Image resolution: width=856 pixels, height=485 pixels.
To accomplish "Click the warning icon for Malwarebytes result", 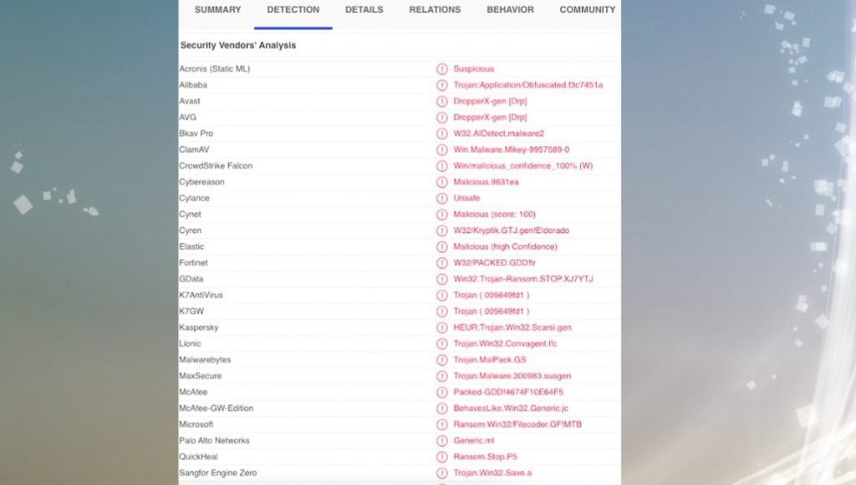I will 441,360.
